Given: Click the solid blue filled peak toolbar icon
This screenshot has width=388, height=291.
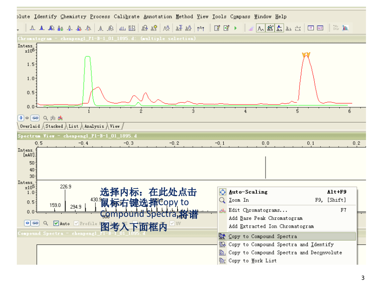Looking at the screenshot, I should point(42,28).
